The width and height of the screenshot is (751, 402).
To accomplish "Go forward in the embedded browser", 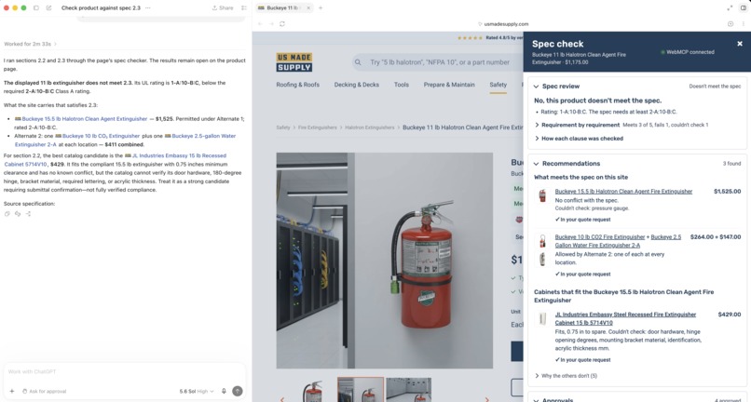I will [271, 23].
